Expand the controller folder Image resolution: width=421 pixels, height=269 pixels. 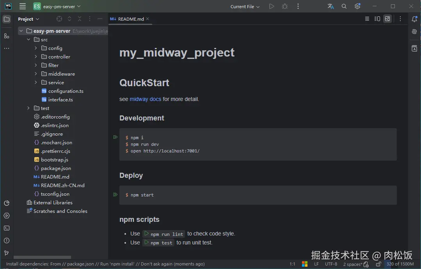[36, 57]
